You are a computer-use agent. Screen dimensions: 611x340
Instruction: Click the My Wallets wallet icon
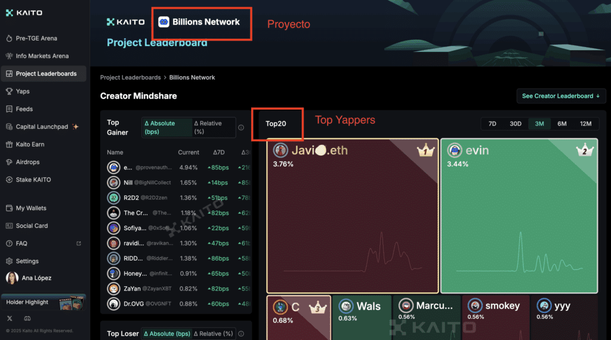(10, 208)
